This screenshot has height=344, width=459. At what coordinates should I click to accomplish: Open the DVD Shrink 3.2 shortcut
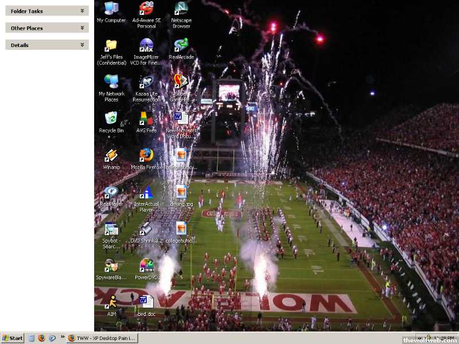tap(146, 229)
